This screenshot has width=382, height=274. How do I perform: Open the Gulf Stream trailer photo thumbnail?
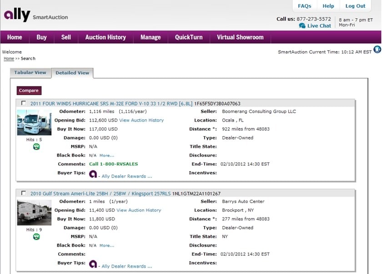34,213
